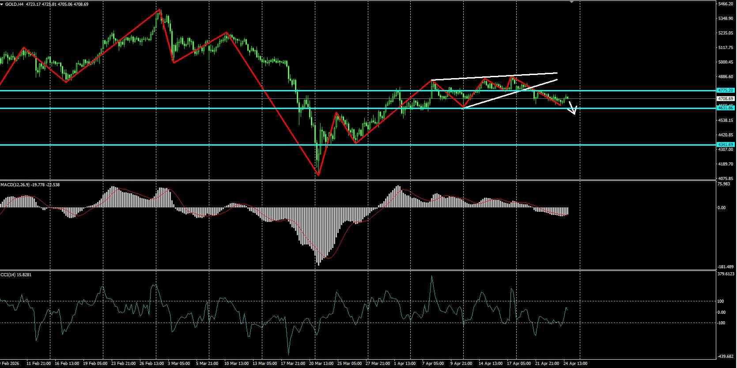Click the CCI -100 level label
This screenshot has width=737, height=368.
722,323
